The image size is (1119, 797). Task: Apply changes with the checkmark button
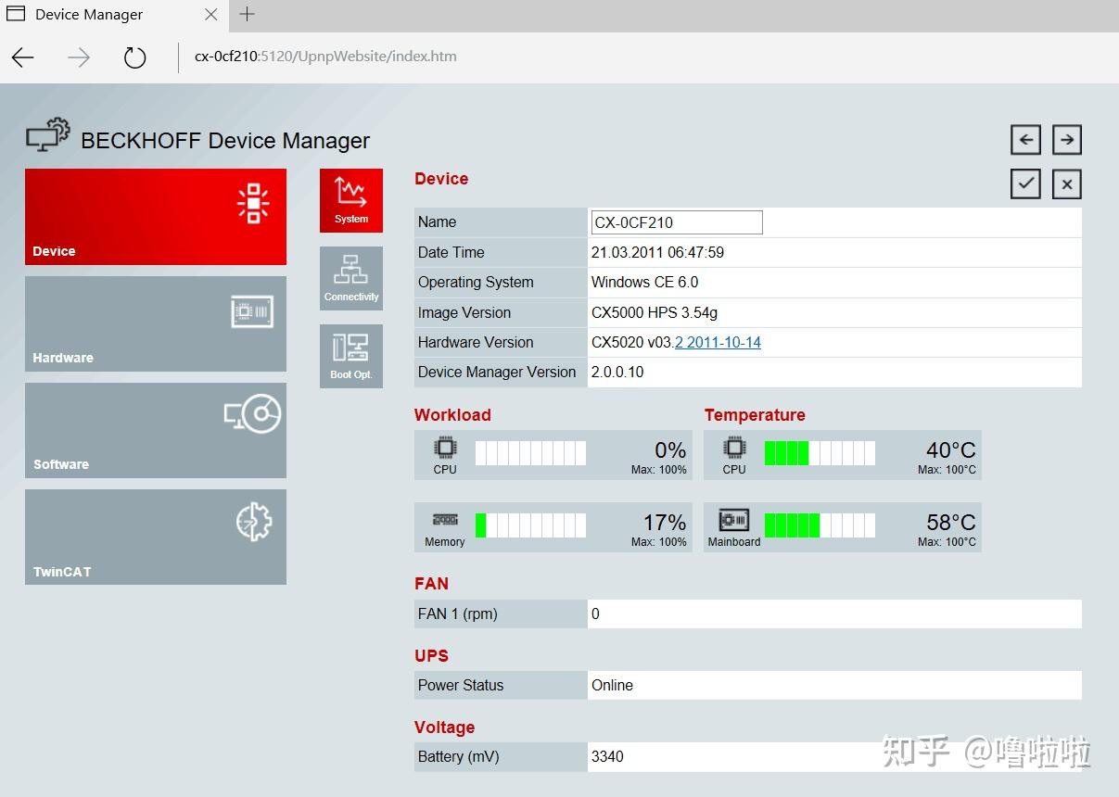click(x=1025, y=183)
